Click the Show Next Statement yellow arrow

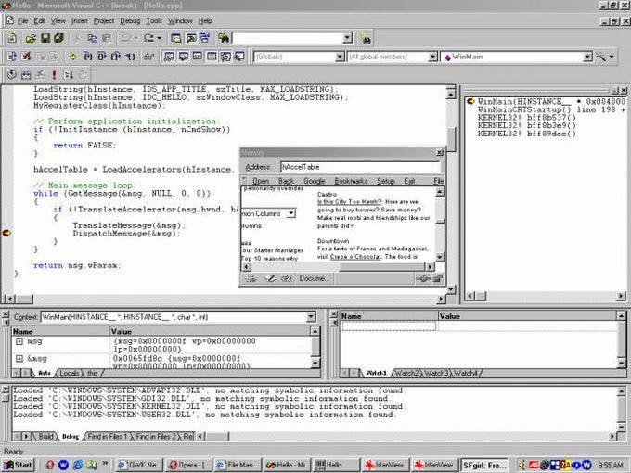72,57
